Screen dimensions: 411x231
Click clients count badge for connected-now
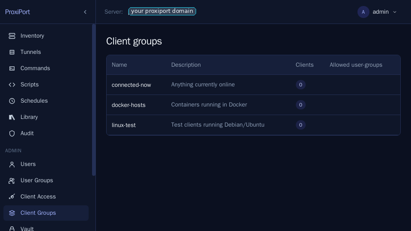pos(301,85)
